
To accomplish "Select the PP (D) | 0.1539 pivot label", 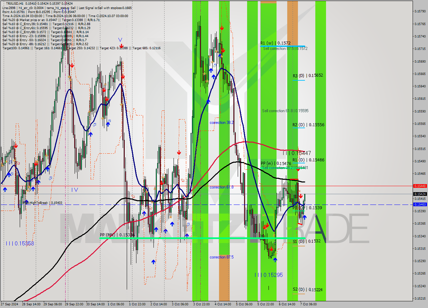I will pos(307,208).
